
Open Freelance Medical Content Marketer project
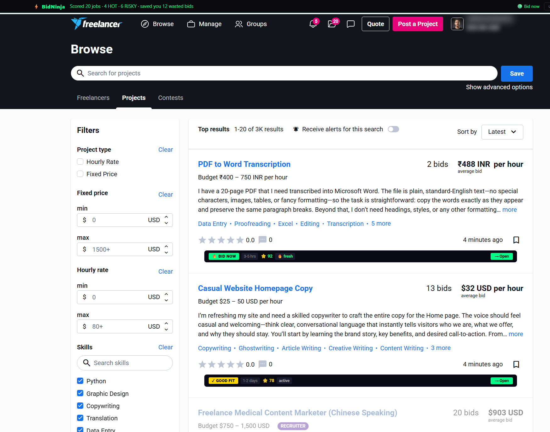click(298, 413)
